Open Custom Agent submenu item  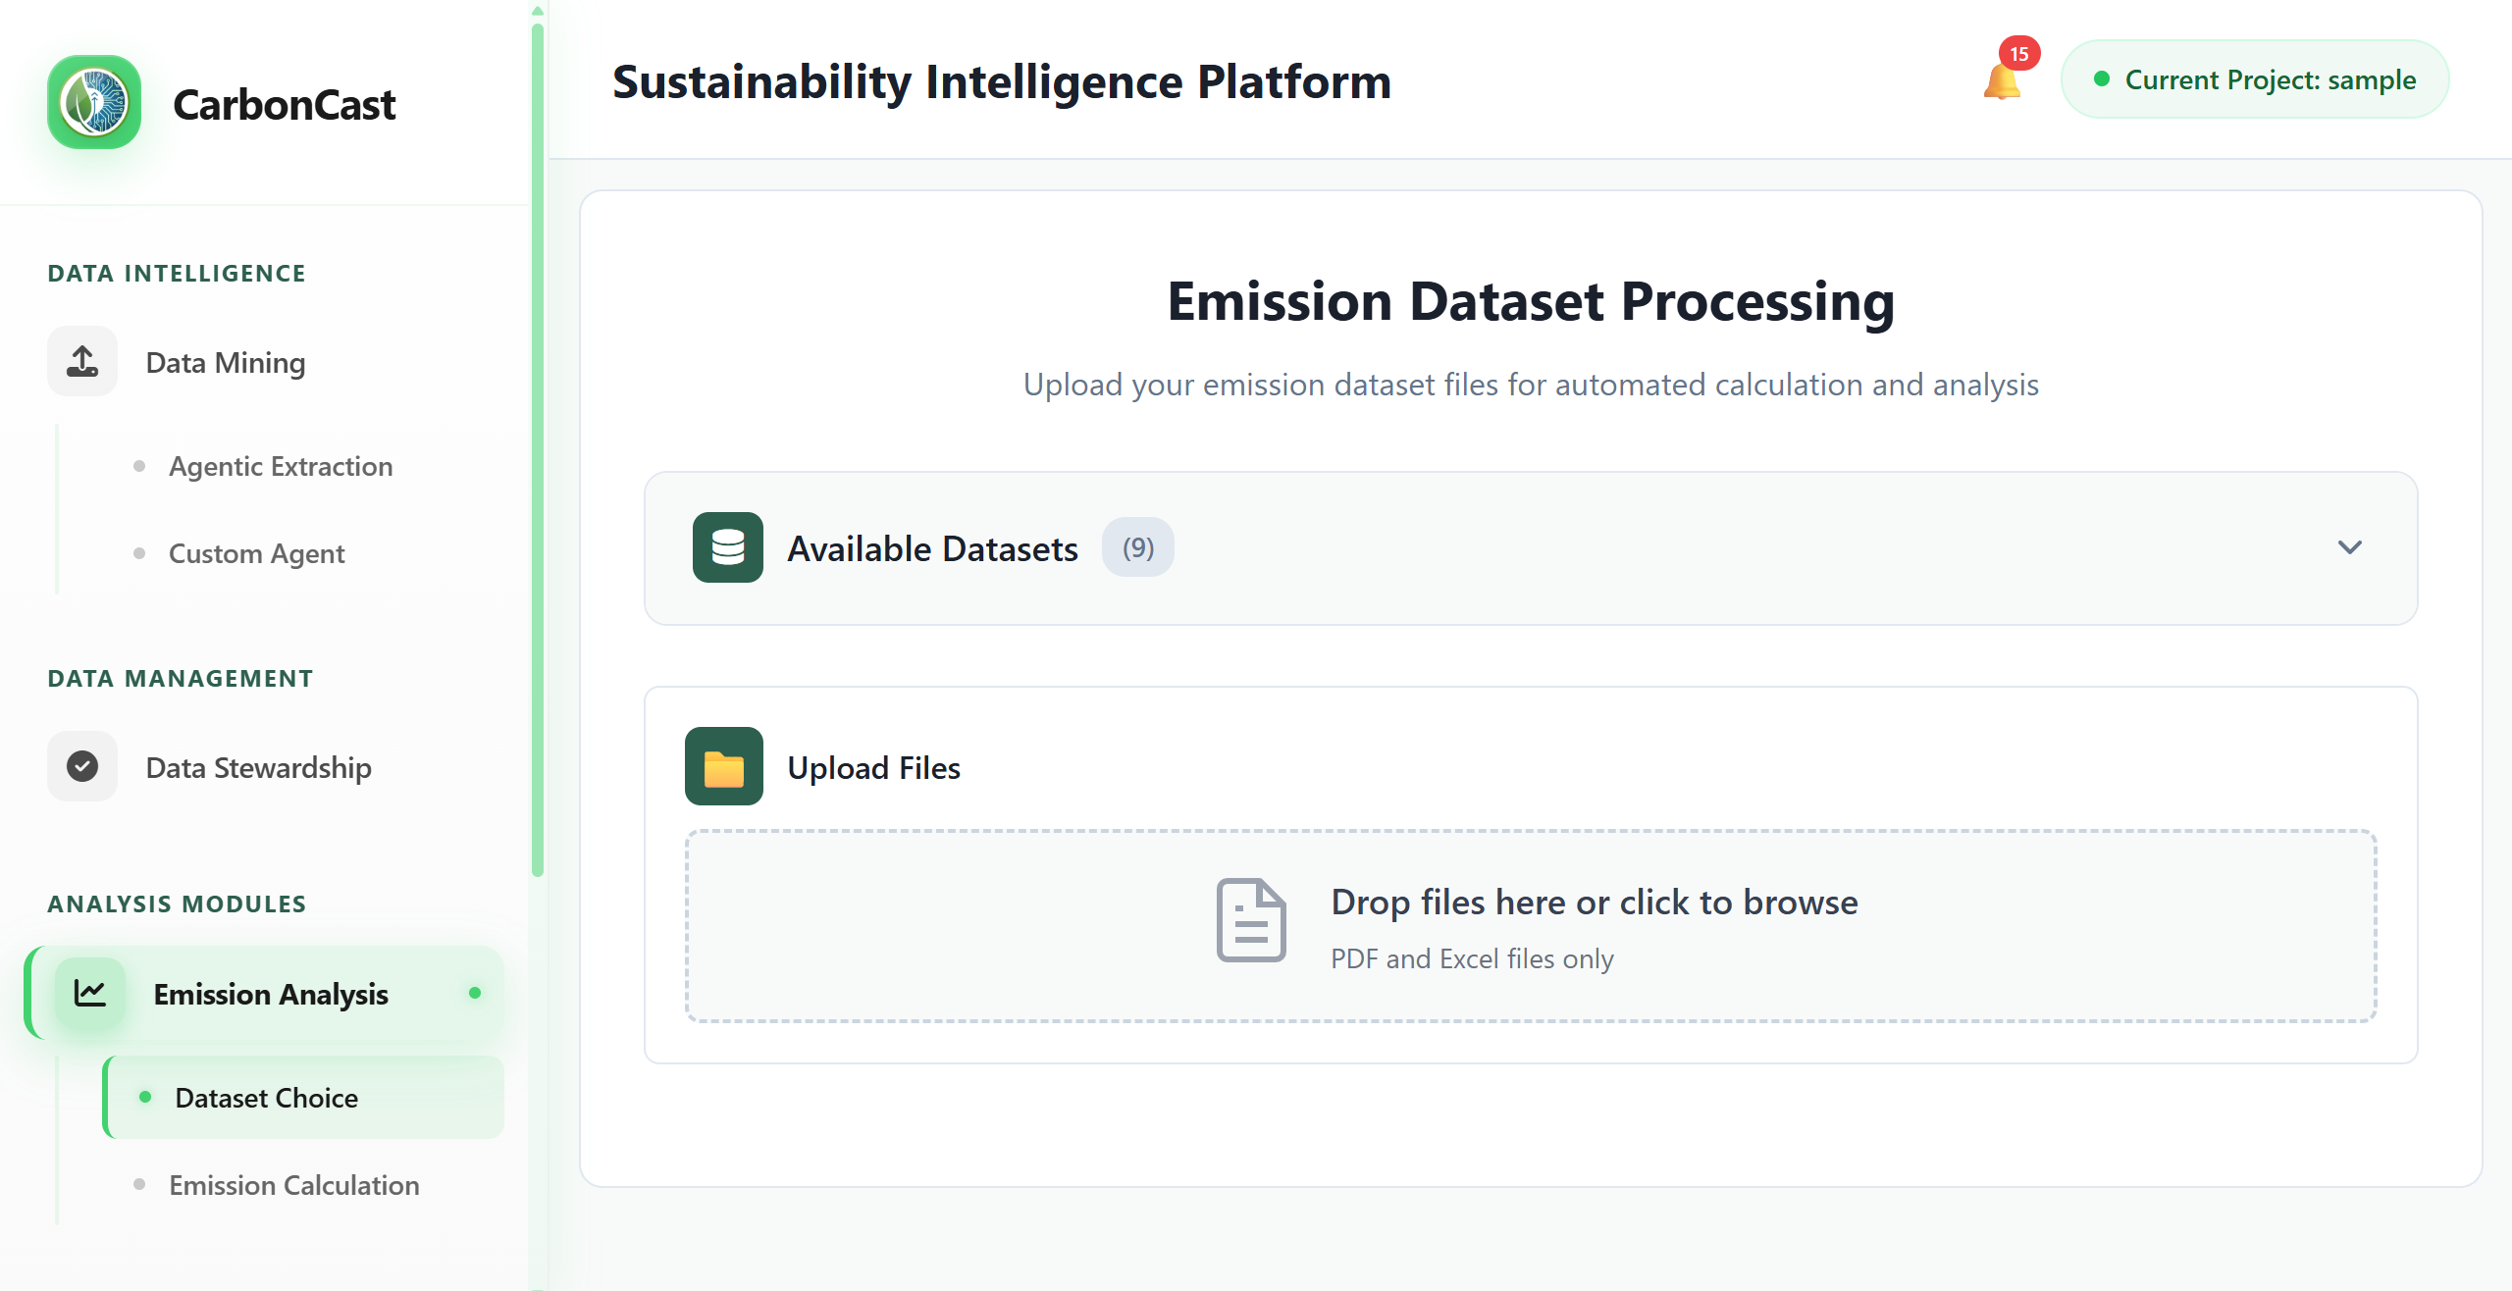(256, 553)
